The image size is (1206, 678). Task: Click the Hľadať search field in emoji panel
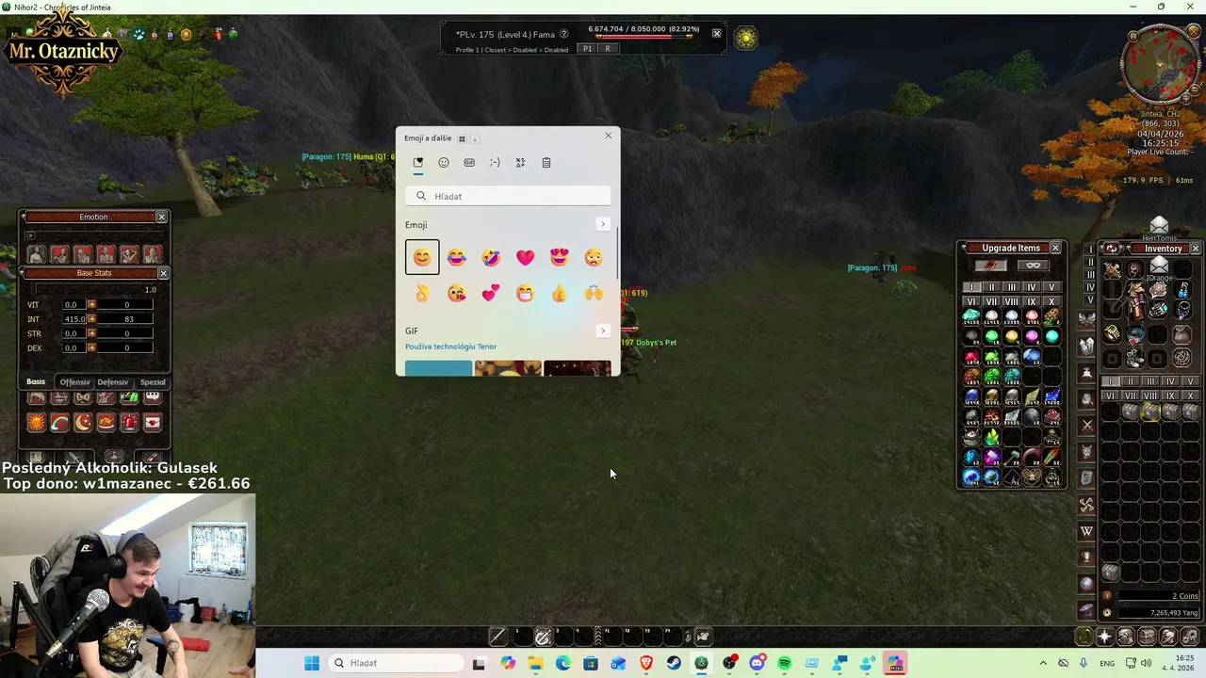pyautogui.click(x=508, y=196)
